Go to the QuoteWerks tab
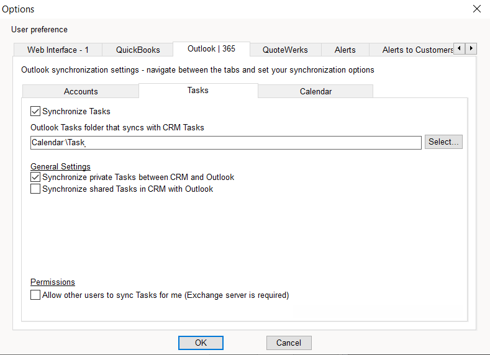The height and width of the screenshot is (355, 490). click(284, 50)
